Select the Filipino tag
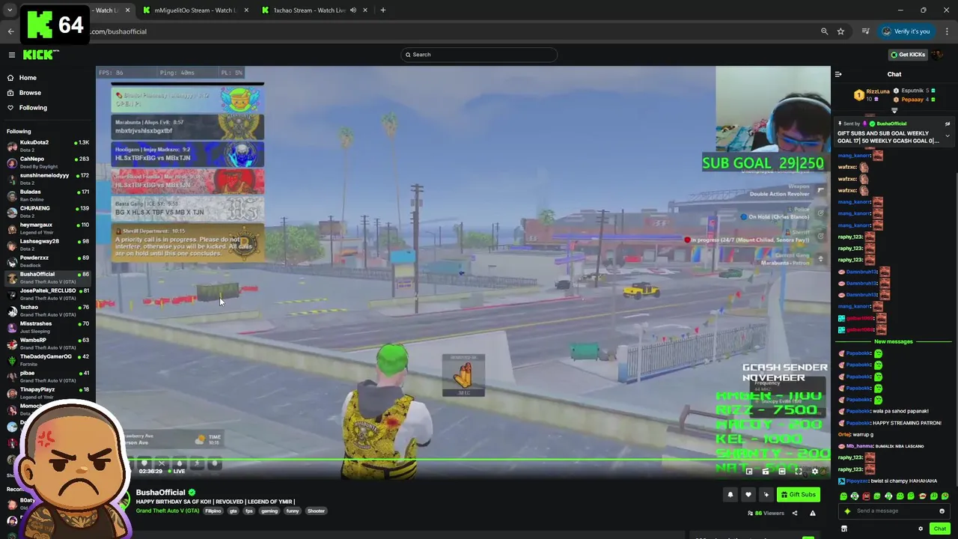Image resolution: width=958 pixels, height=539 pixels. click(214, 511)
